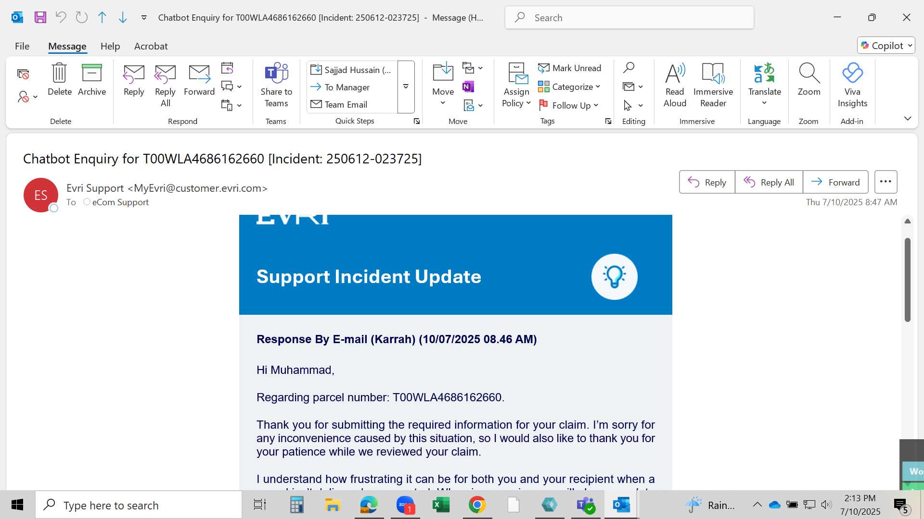Apply the To Manager quick step
Viewport: 924px width, 519px height.
point(351,87)
